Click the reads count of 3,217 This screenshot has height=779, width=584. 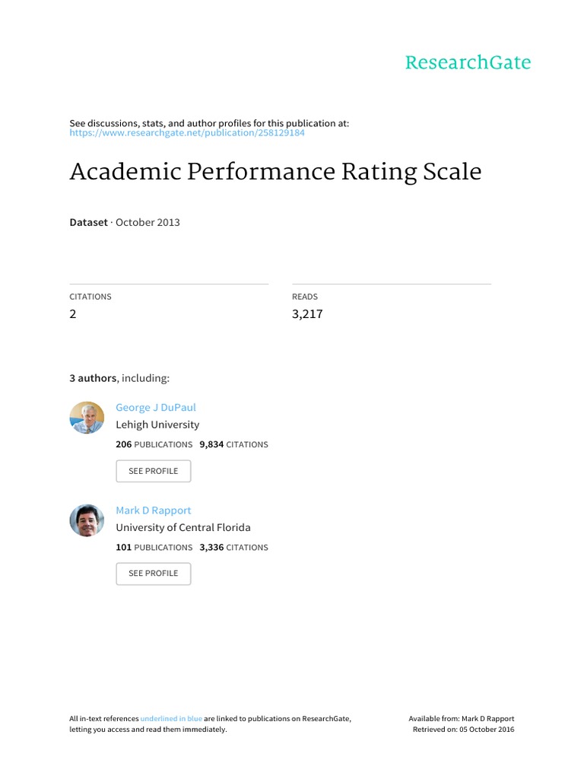coord(307,313)
